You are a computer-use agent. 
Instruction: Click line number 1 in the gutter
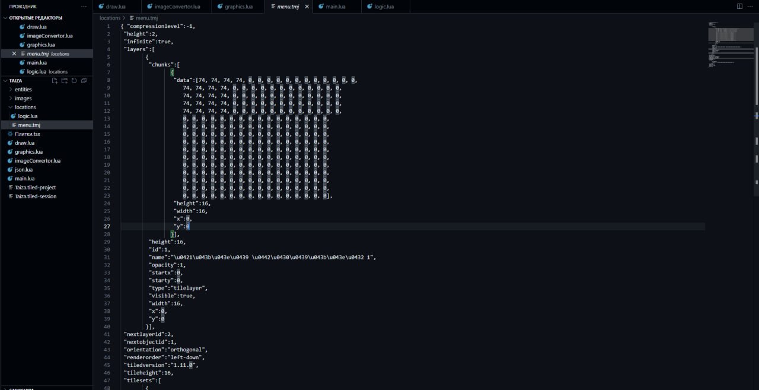point(109,26)
